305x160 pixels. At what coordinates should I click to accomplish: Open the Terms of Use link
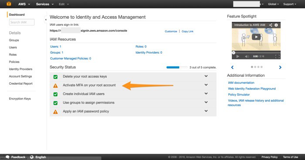[x=291, y=157]
